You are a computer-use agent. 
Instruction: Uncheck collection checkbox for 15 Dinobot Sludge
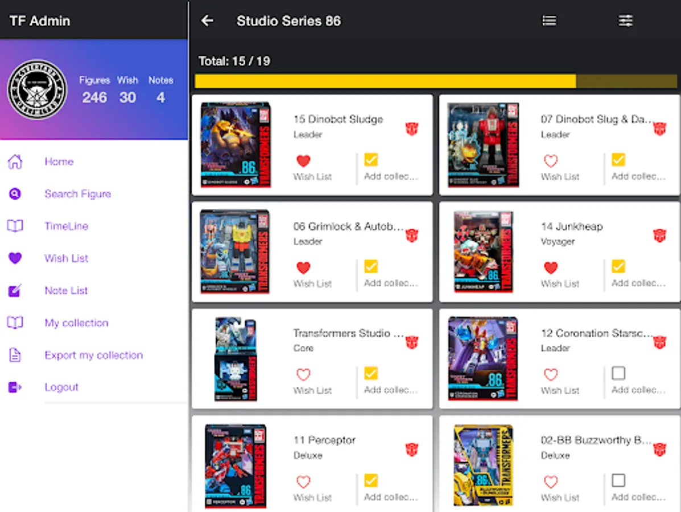click(371, 159)
